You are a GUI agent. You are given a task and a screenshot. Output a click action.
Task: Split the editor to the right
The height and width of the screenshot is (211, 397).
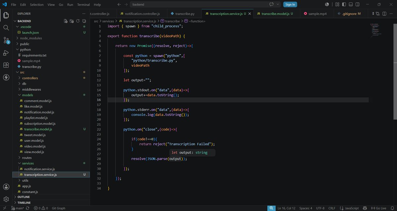pos(384,14)
